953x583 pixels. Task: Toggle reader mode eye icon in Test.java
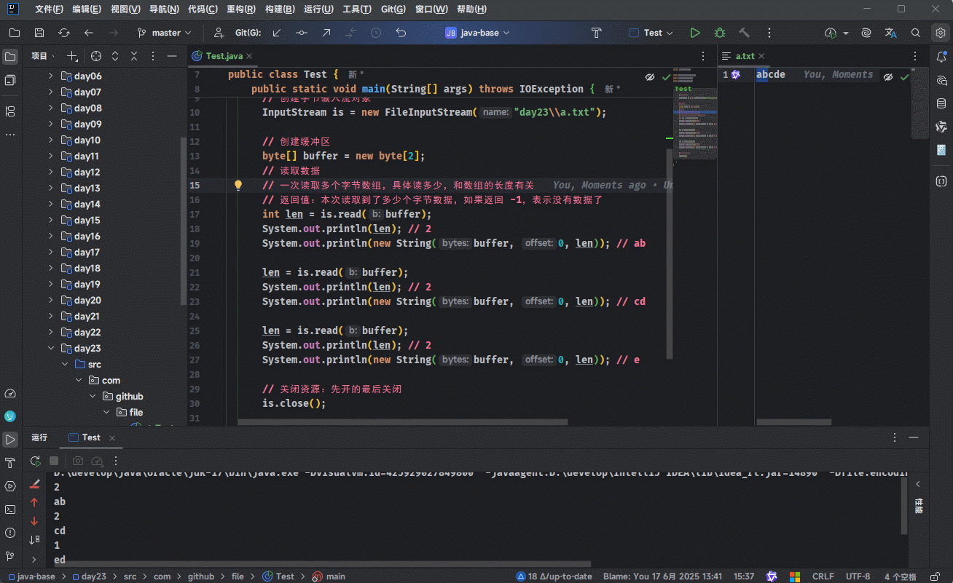(x=649, y=76)
